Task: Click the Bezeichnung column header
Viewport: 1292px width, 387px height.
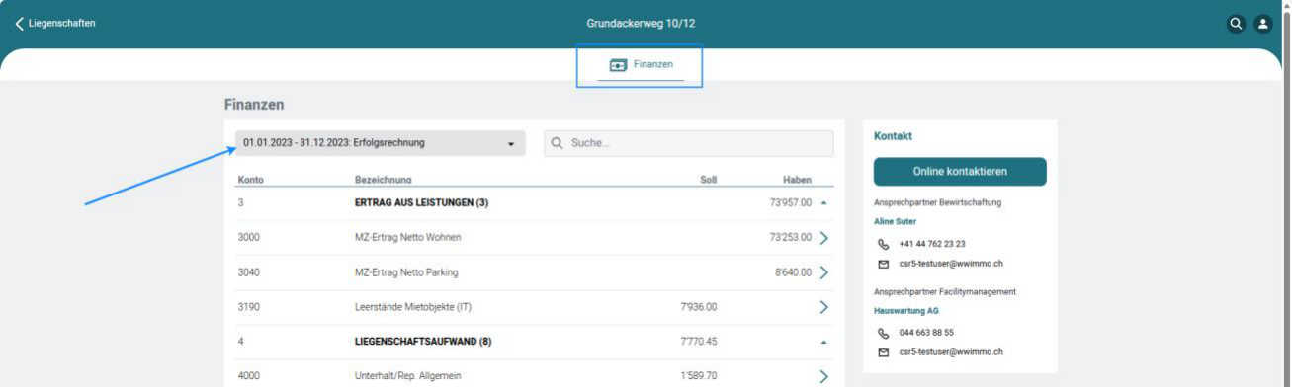Action: (384, 180)
